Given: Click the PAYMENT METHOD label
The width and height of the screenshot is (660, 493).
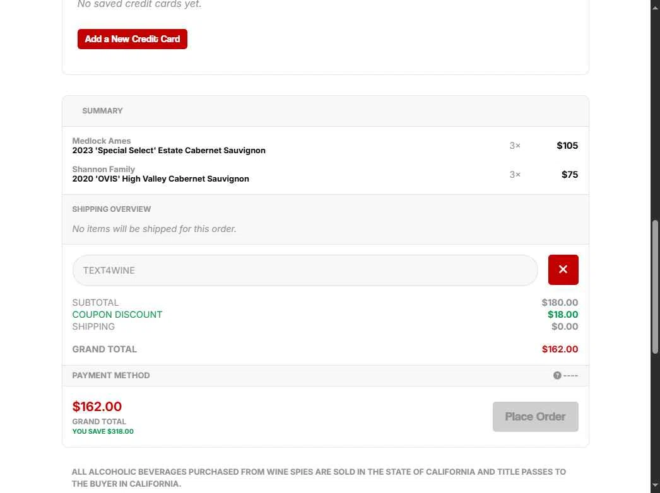Looking at the screenshot, I should coord(110,375).
